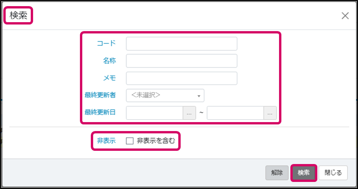The width and height of the screenshot is (358, 189).
Task: Click the 検索 button in the footer
Action: (x=303, y=173)
